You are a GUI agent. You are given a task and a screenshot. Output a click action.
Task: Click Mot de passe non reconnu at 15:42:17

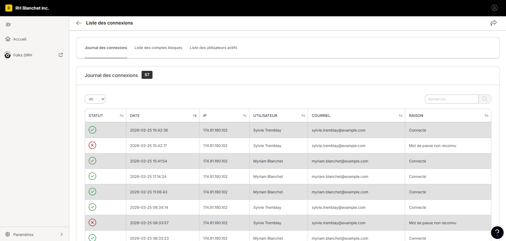pyautogui.click(x=432, y=146)
